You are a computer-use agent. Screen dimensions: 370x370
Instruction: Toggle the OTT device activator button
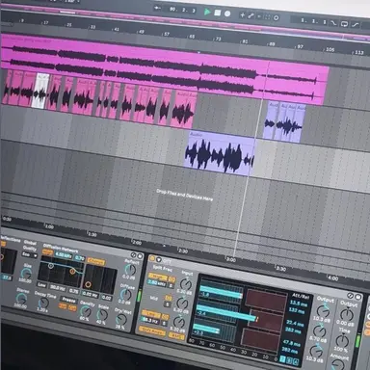click(x=152, y=258)
